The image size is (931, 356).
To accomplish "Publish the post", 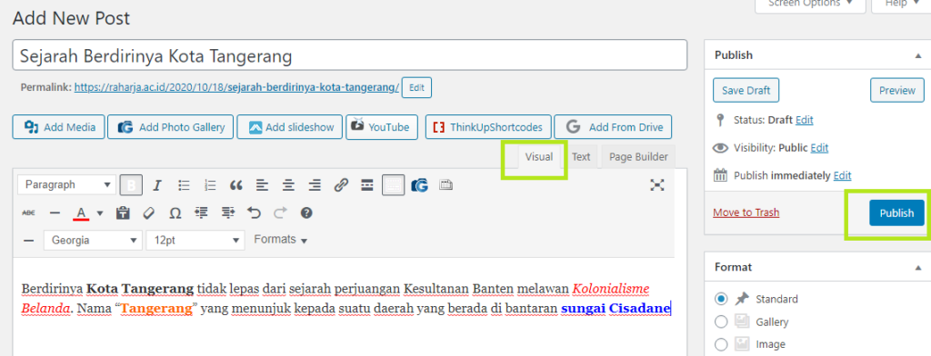I will 896,213.
